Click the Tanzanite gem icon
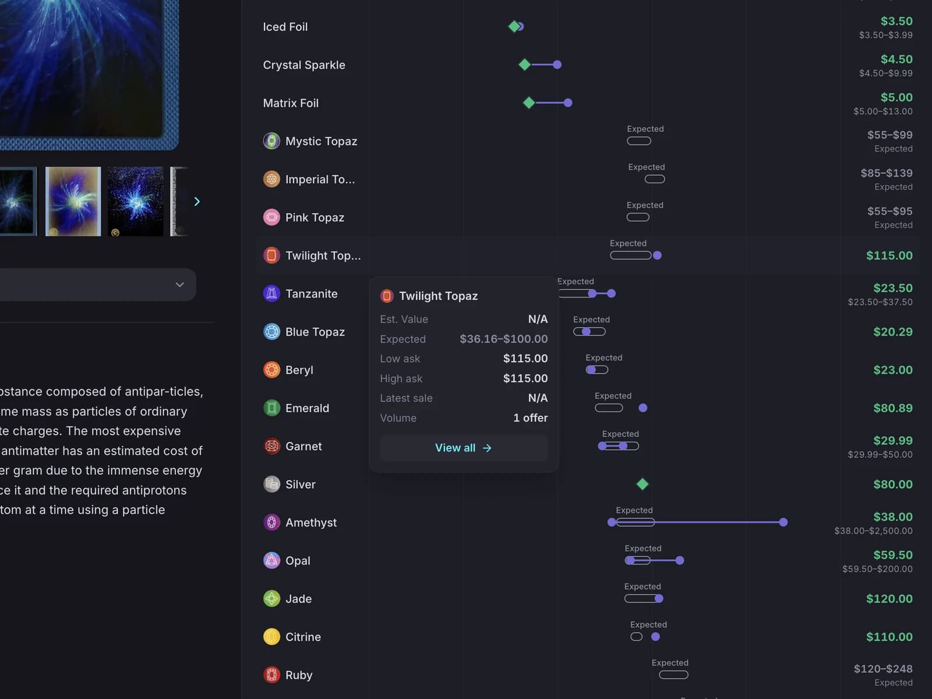932x699 pixels. click(x=271, y=294)
